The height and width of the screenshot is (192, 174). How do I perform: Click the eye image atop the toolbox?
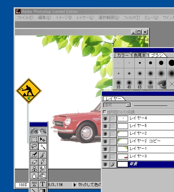pyautogui.click(x=39, y=131)
